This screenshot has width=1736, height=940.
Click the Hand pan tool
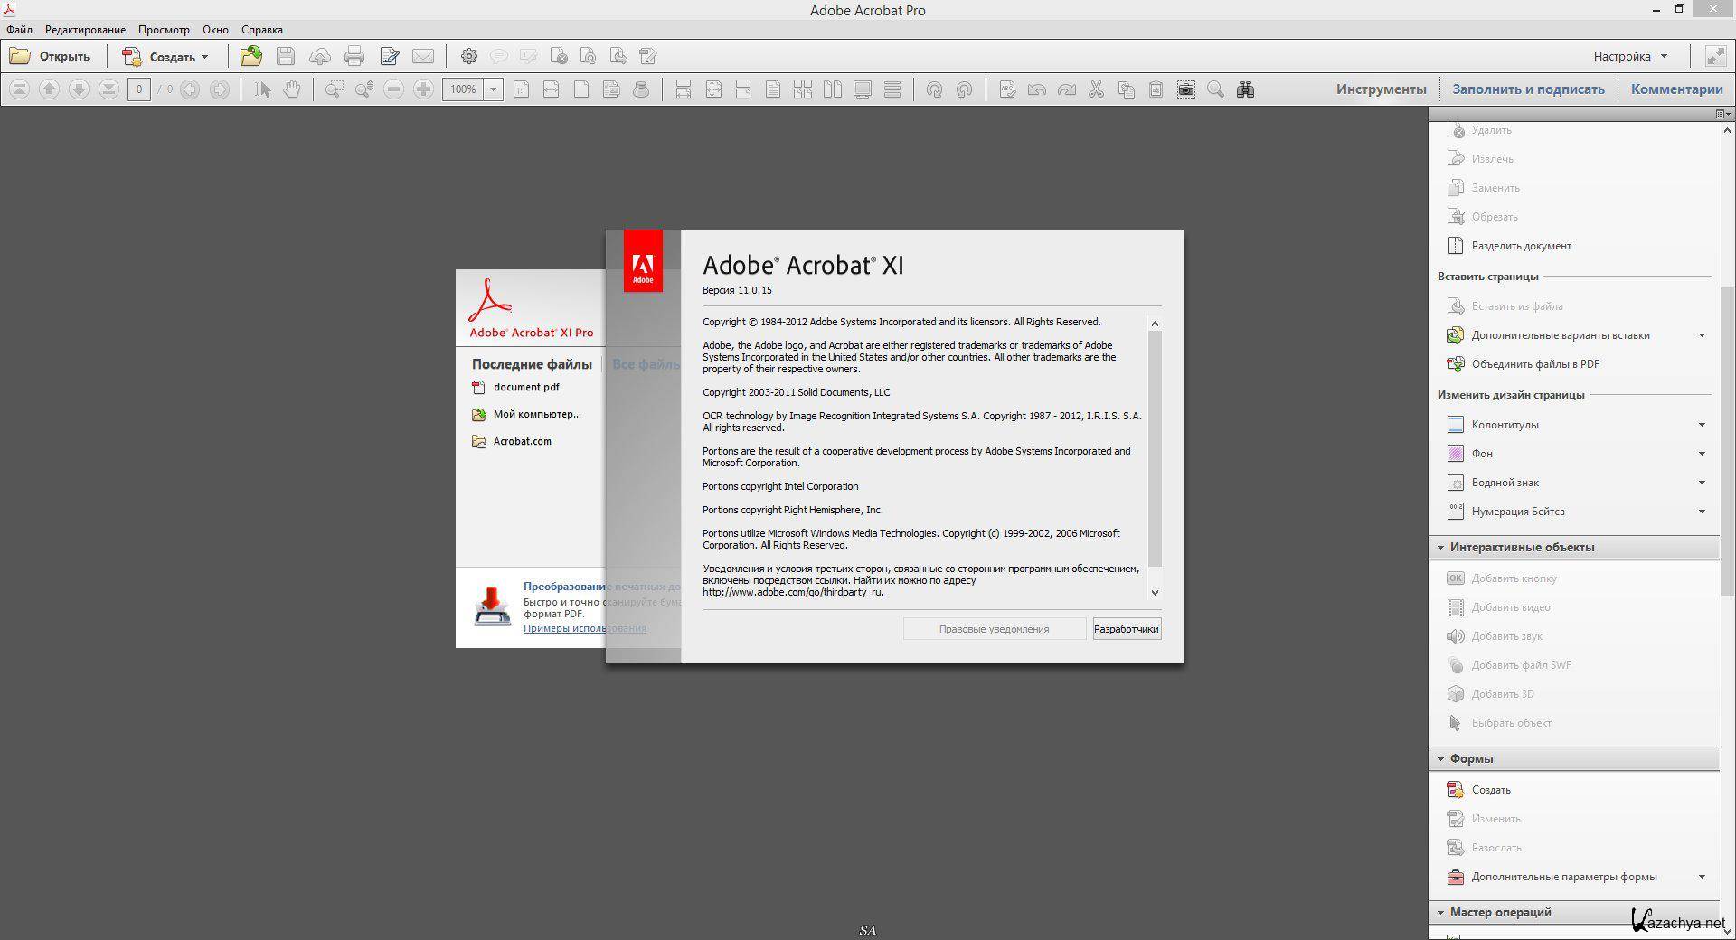(x=292, y=89)
